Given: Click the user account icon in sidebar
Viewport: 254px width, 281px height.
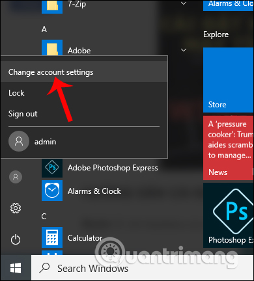Looking at the screenshot, I should (16, 177).
